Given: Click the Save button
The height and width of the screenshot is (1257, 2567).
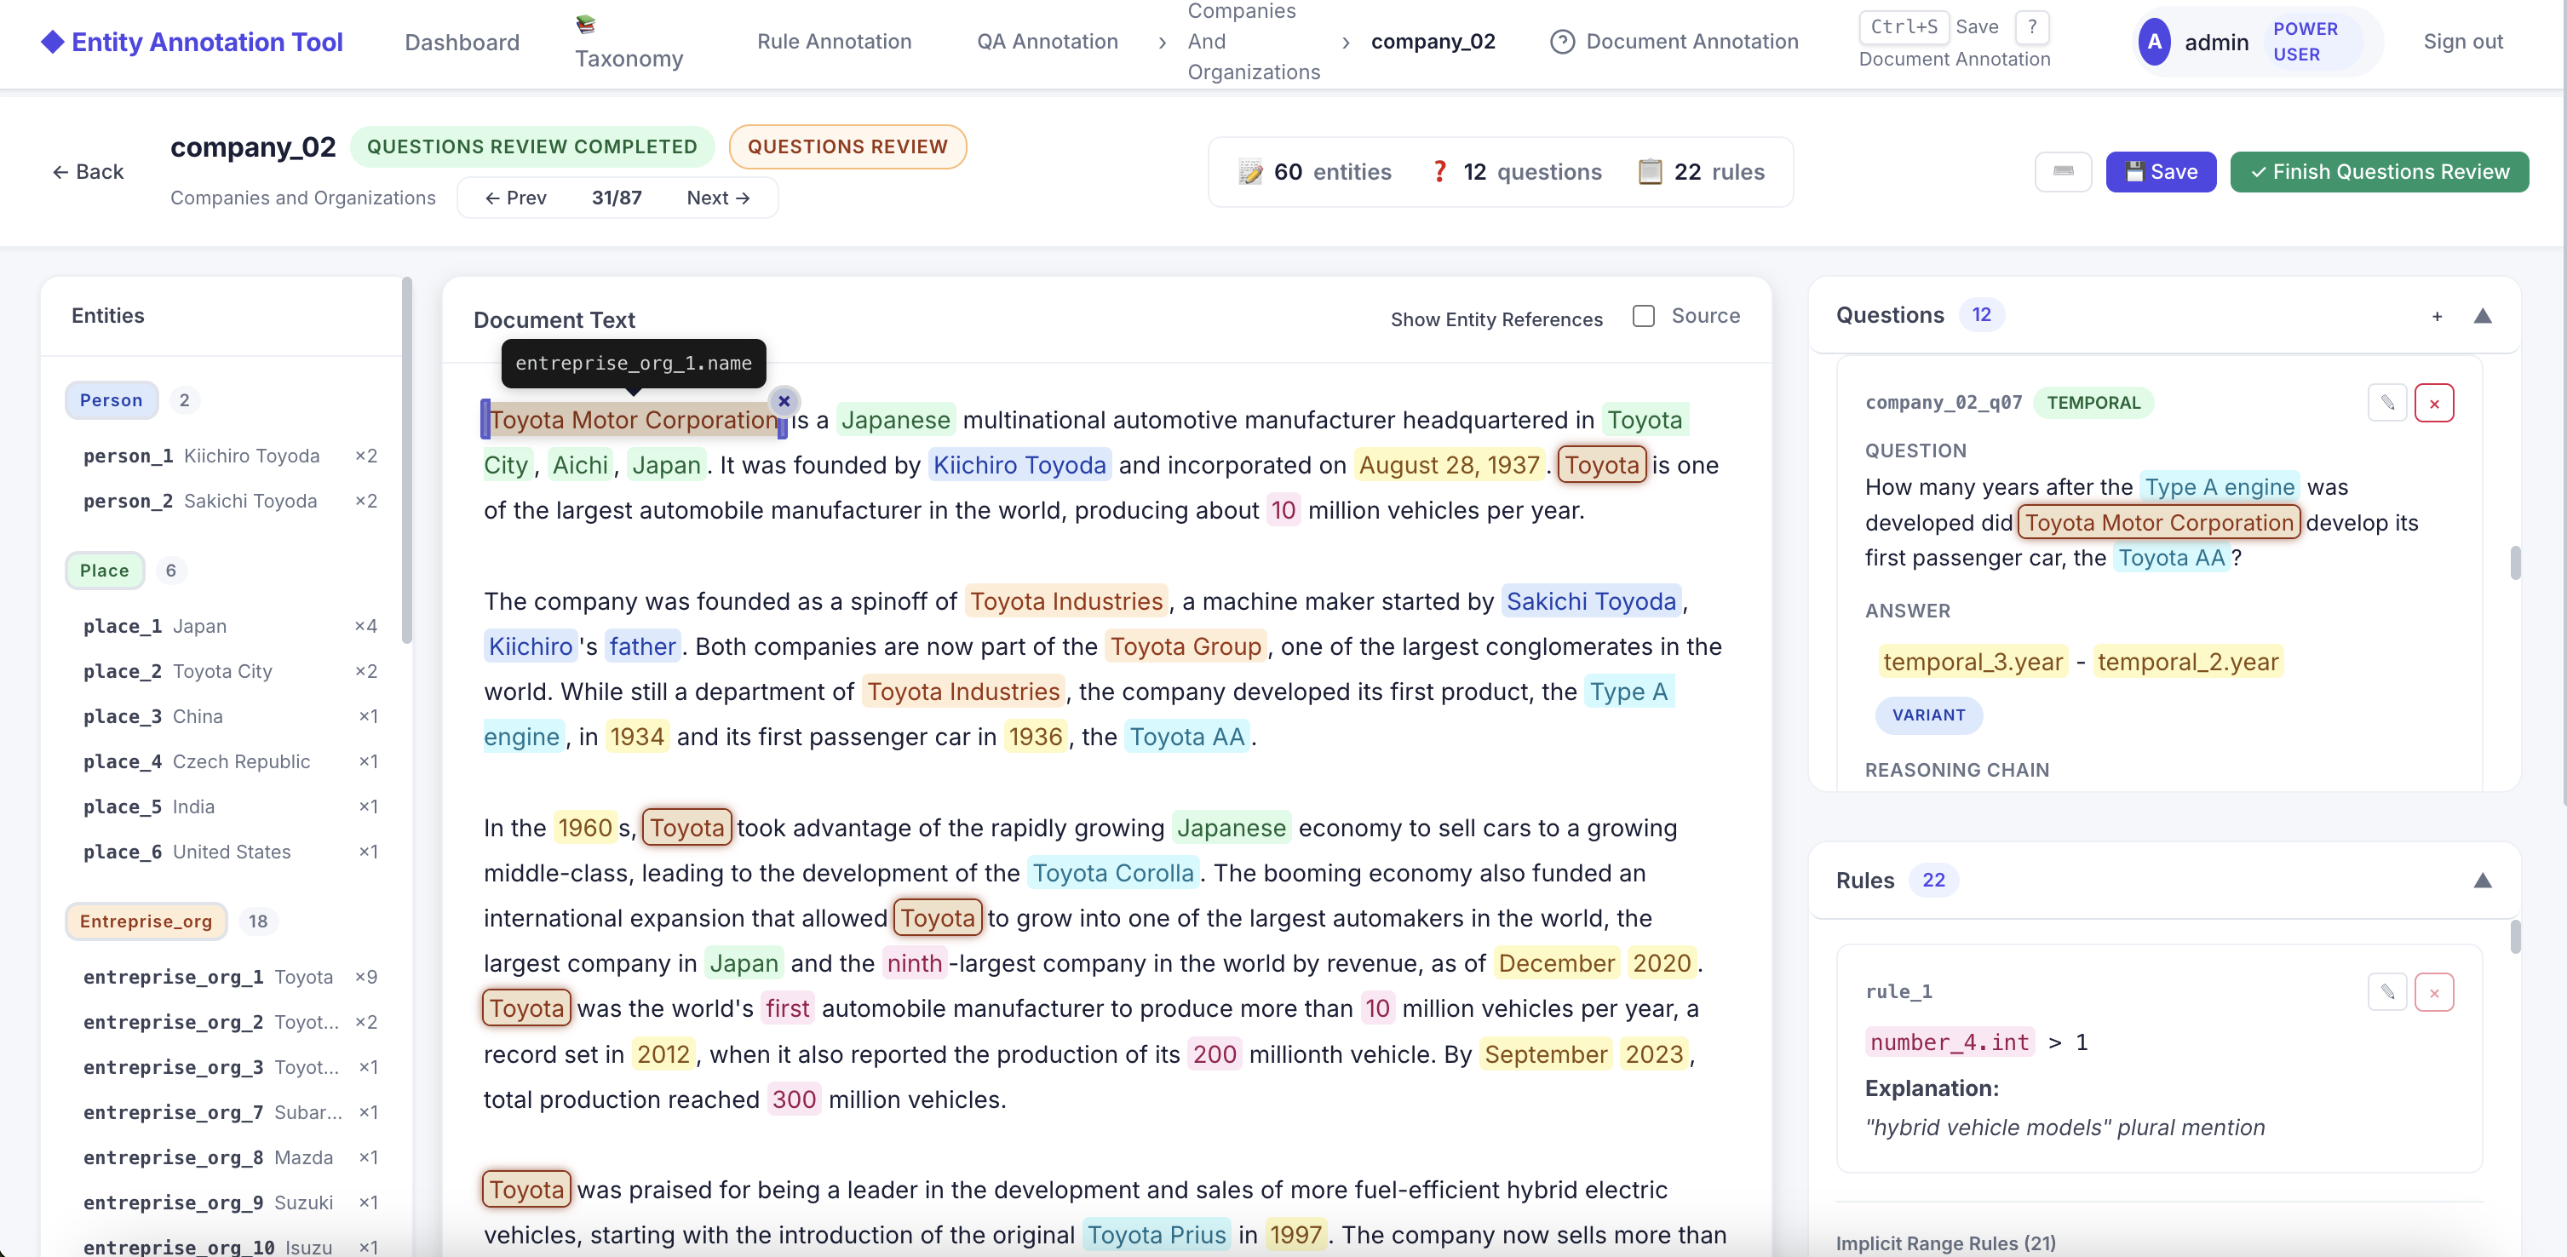Looking at the screenshot, I should pyautogui.click(x=2161, y=171).
